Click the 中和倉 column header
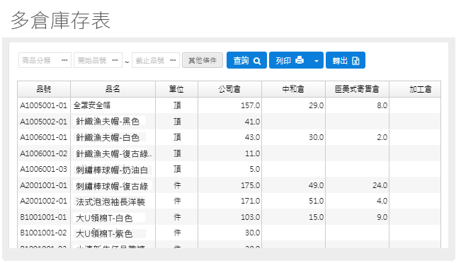Screen dimensions: 461x263 tap(293, 89)
